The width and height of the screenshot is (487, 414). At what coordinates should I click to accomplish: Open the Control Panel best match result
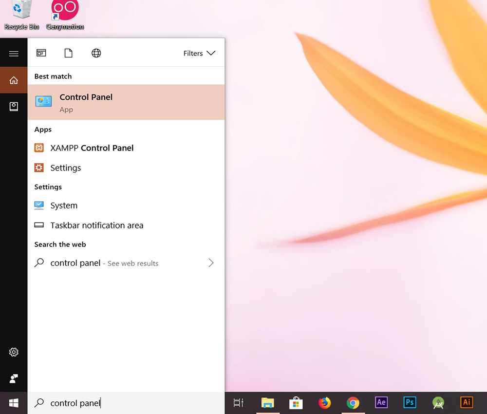coord(126,102)
